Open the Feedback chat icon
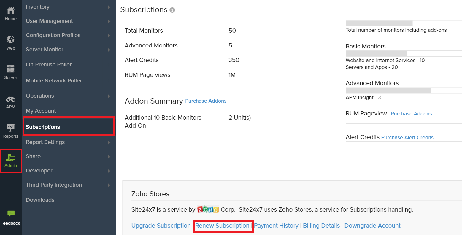Viewport: 462px width, 235px height. (11, 214)
